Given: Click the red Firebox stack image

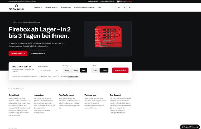Looking at the screenshot, I should click(x=108, y=37).
